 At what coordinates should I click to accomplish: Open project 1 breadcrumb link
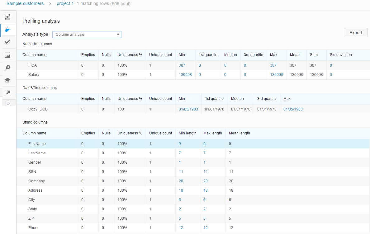click(x=65, y=4)
